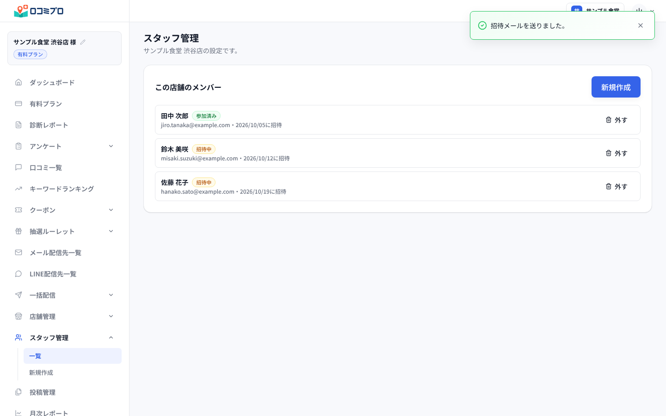The image size is (666, 416).
Task: Click the paper plane icon for 一括配信
Action: [18, 295]
